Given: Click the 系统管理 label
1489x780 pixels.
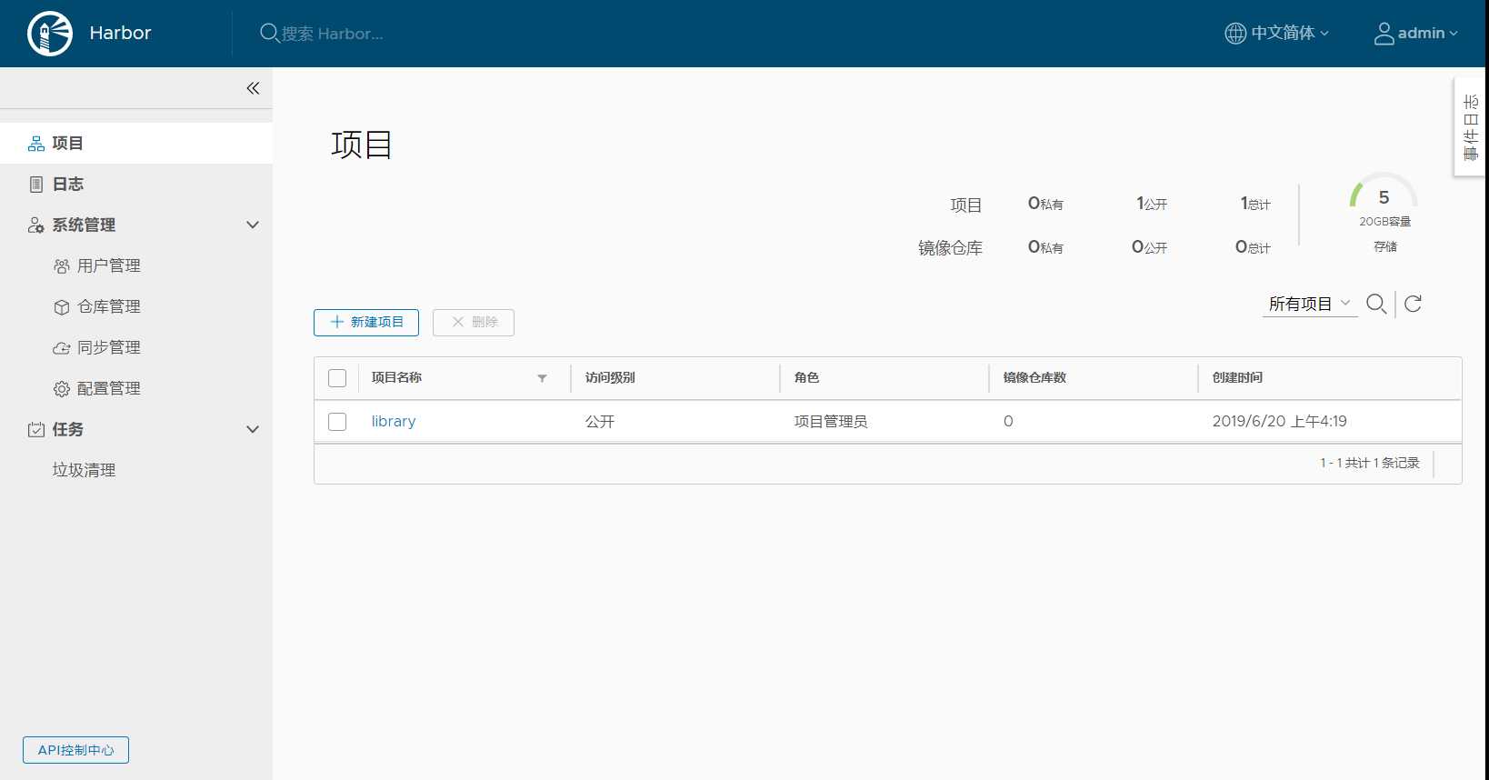Looking at the screenshot, I should tap(84, 225).
